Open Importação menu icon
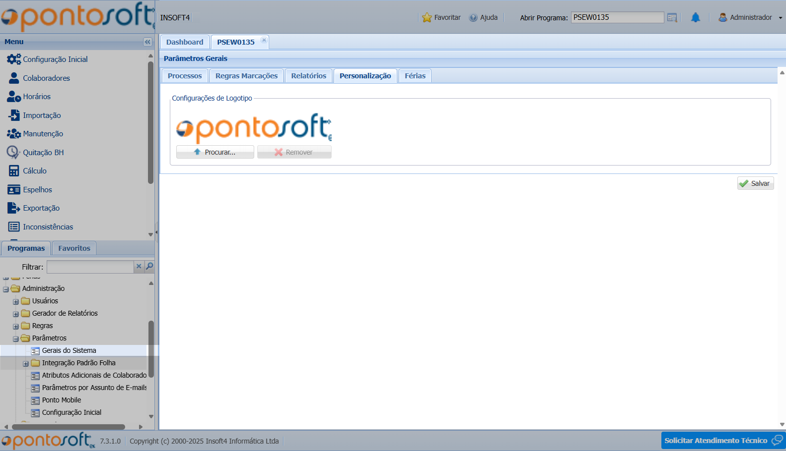This screenshot has width=786, height=451. click(14, 115)
